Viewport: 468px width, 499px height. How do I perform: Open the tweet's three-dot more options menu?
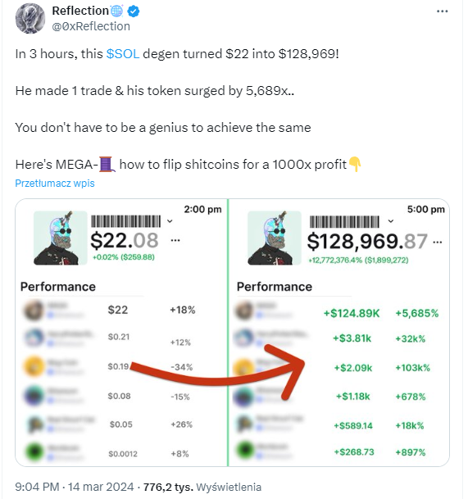point(442,11)
